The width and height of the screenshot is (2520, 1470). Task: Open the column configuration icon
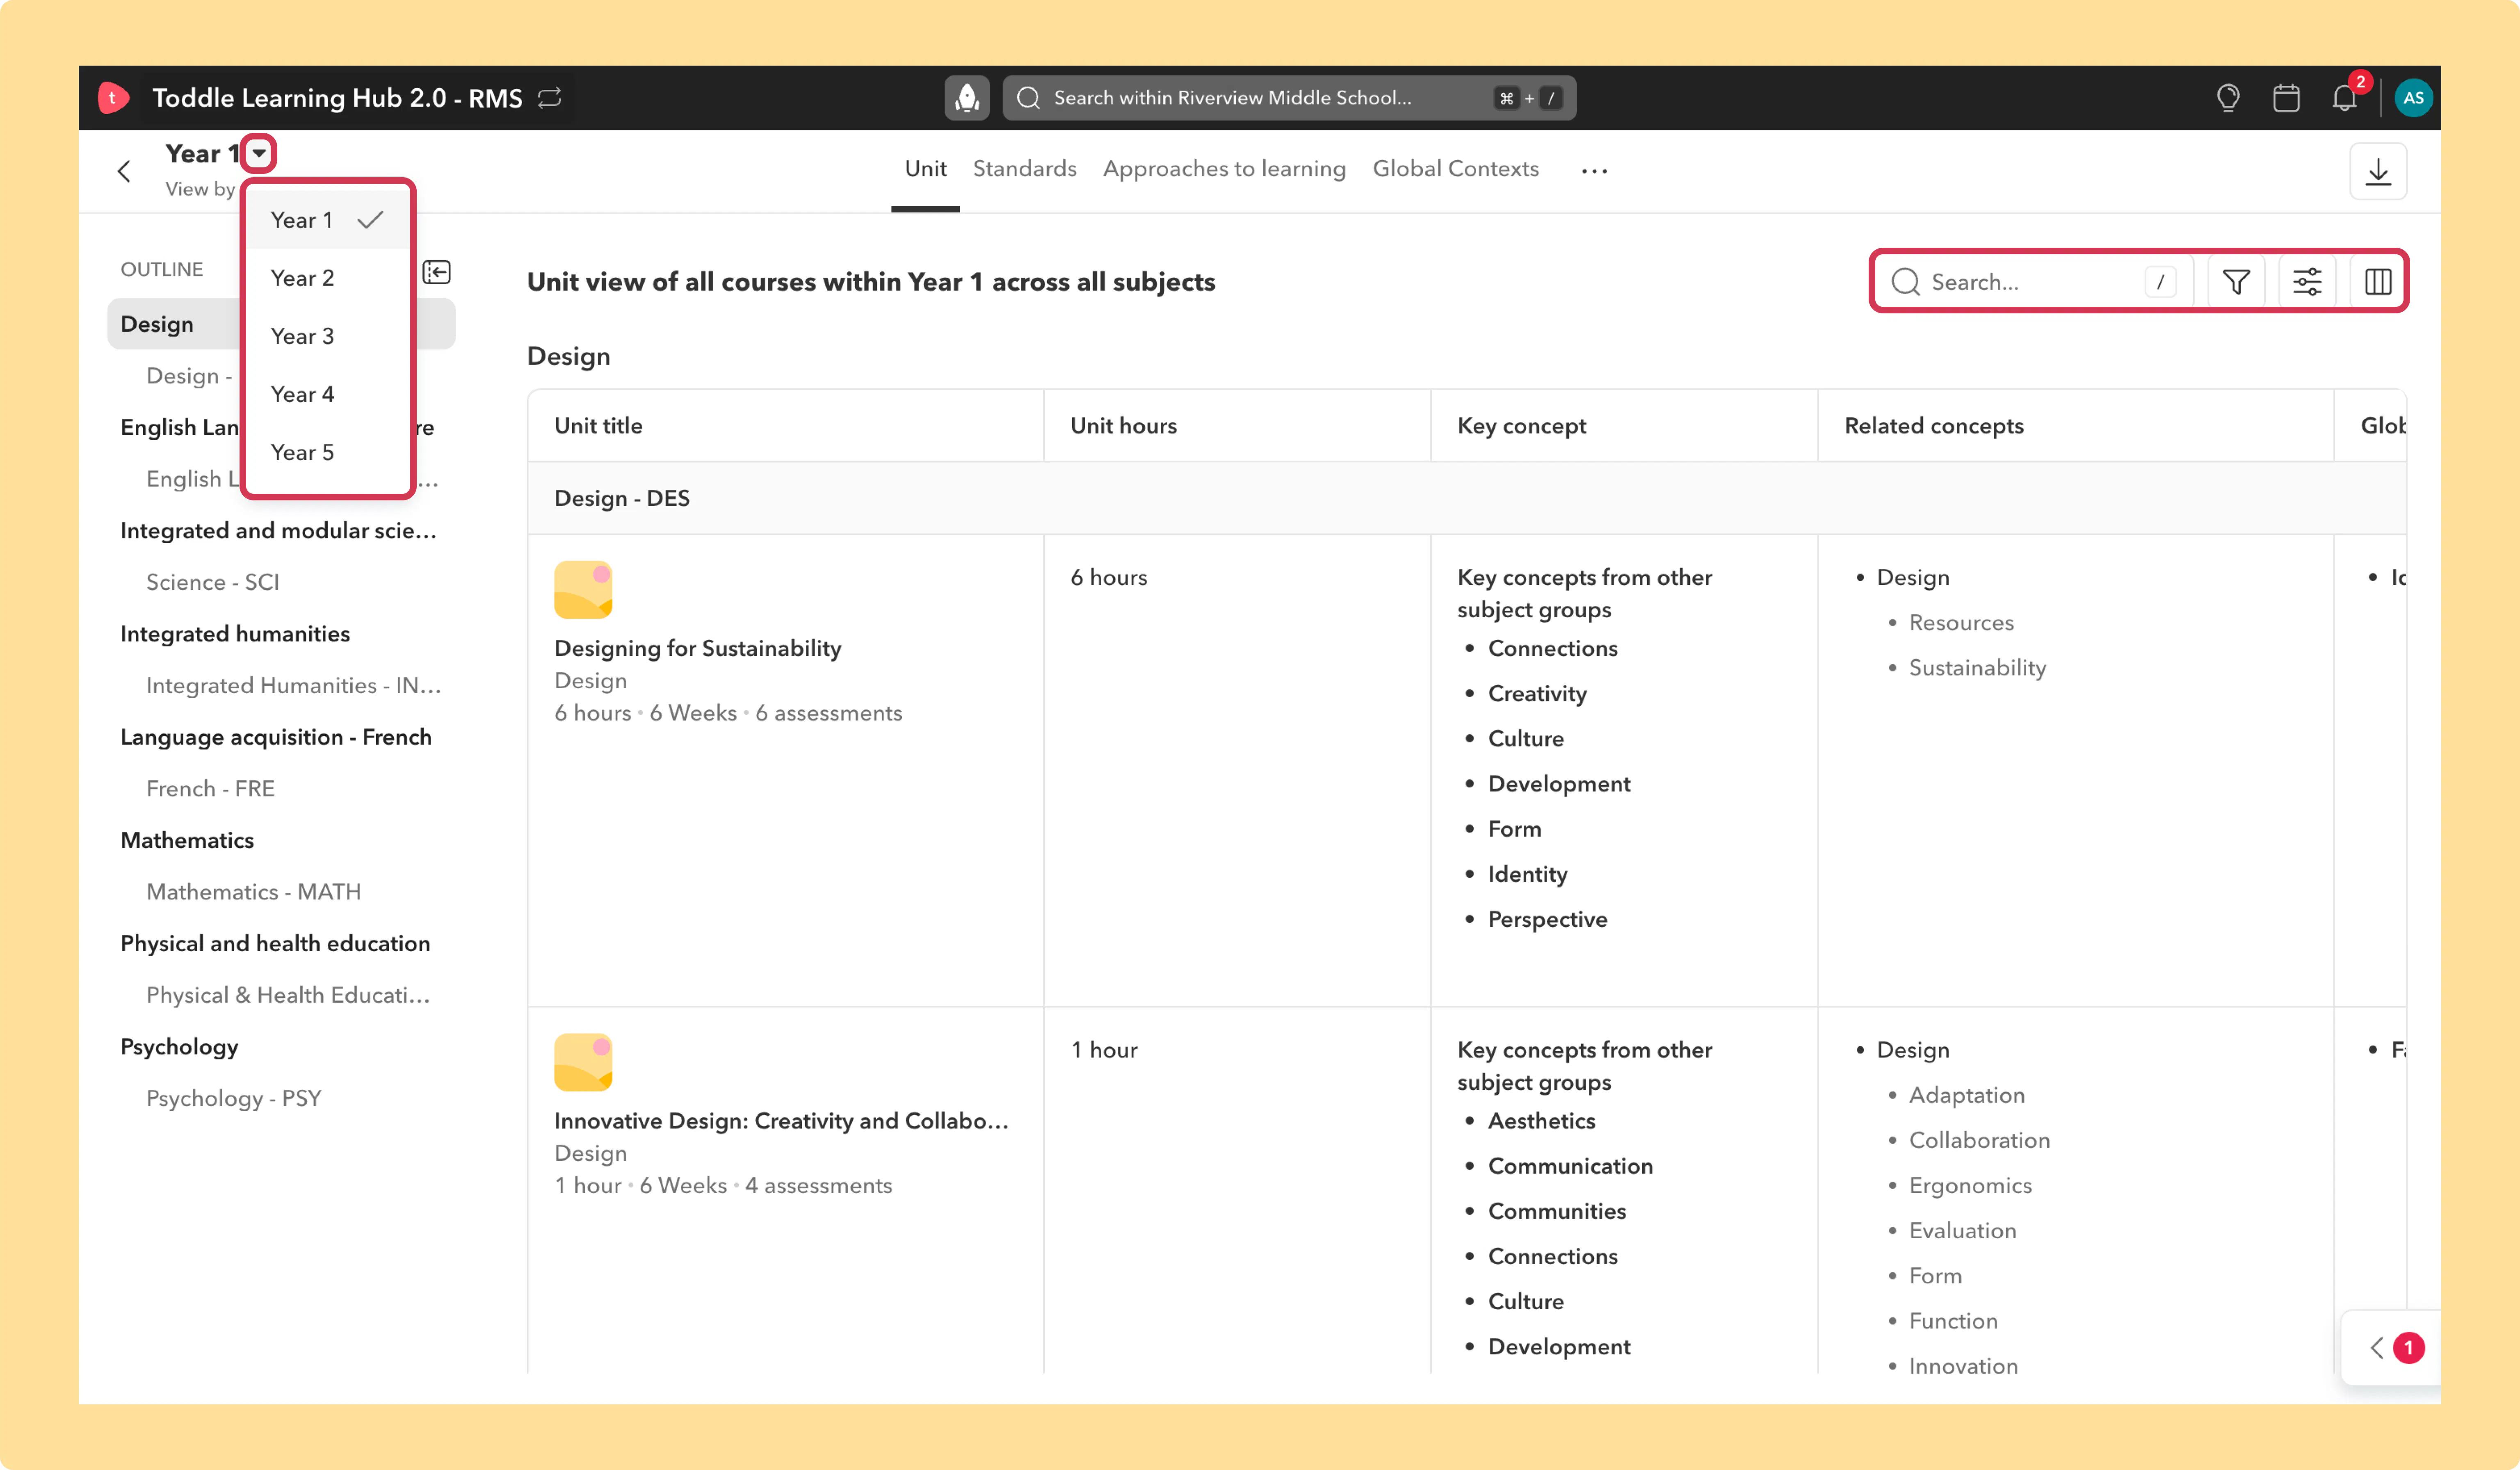point(2378,282)
